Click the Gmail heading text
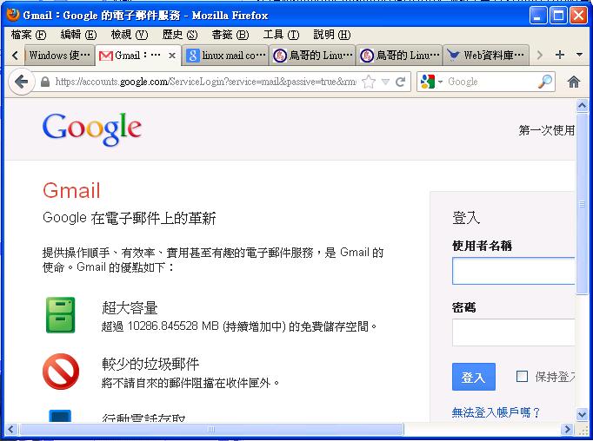The height and width of the screenshot is (441, 593). click(x=71, y=190)
